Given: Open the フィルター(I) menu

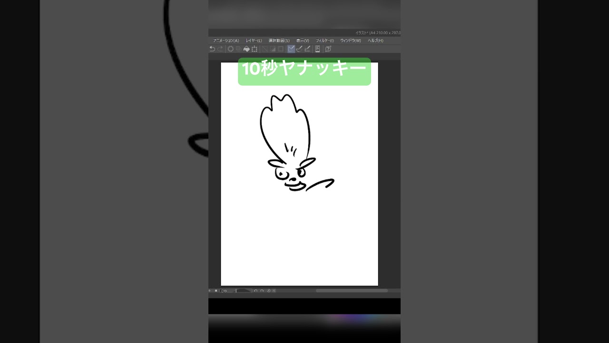Looking at the screenshot, I should (326, 40).
